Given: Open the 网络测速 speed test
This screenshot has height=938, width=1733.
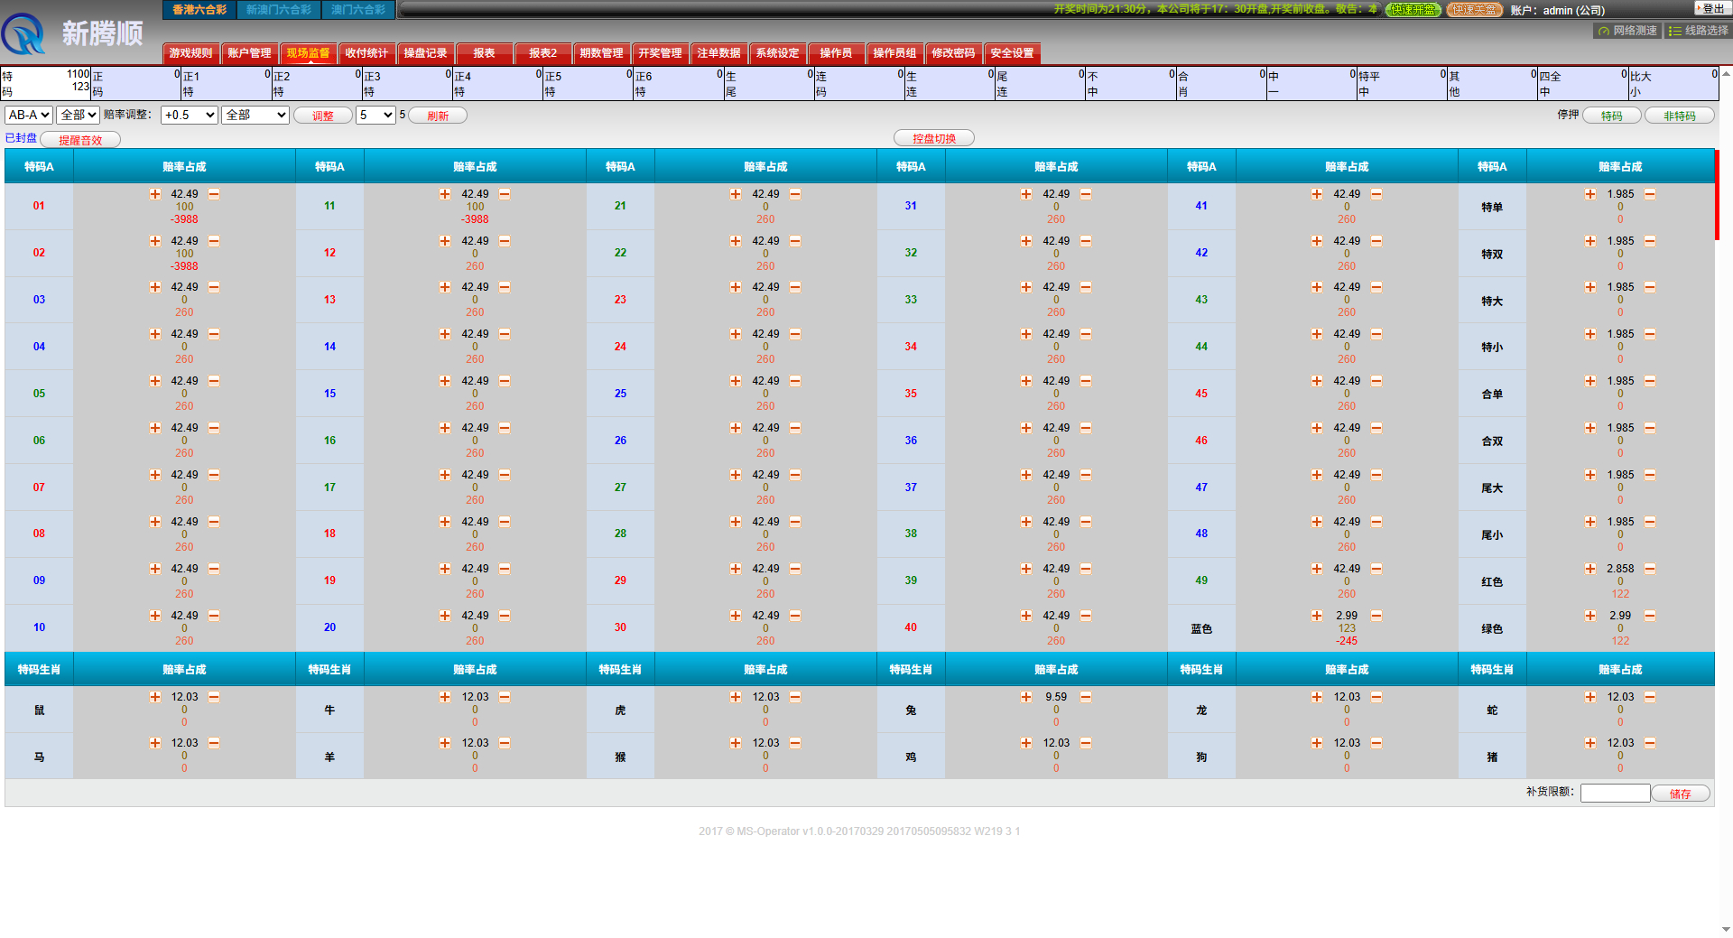Looking at the screenshot, I should coord(1627,31).
